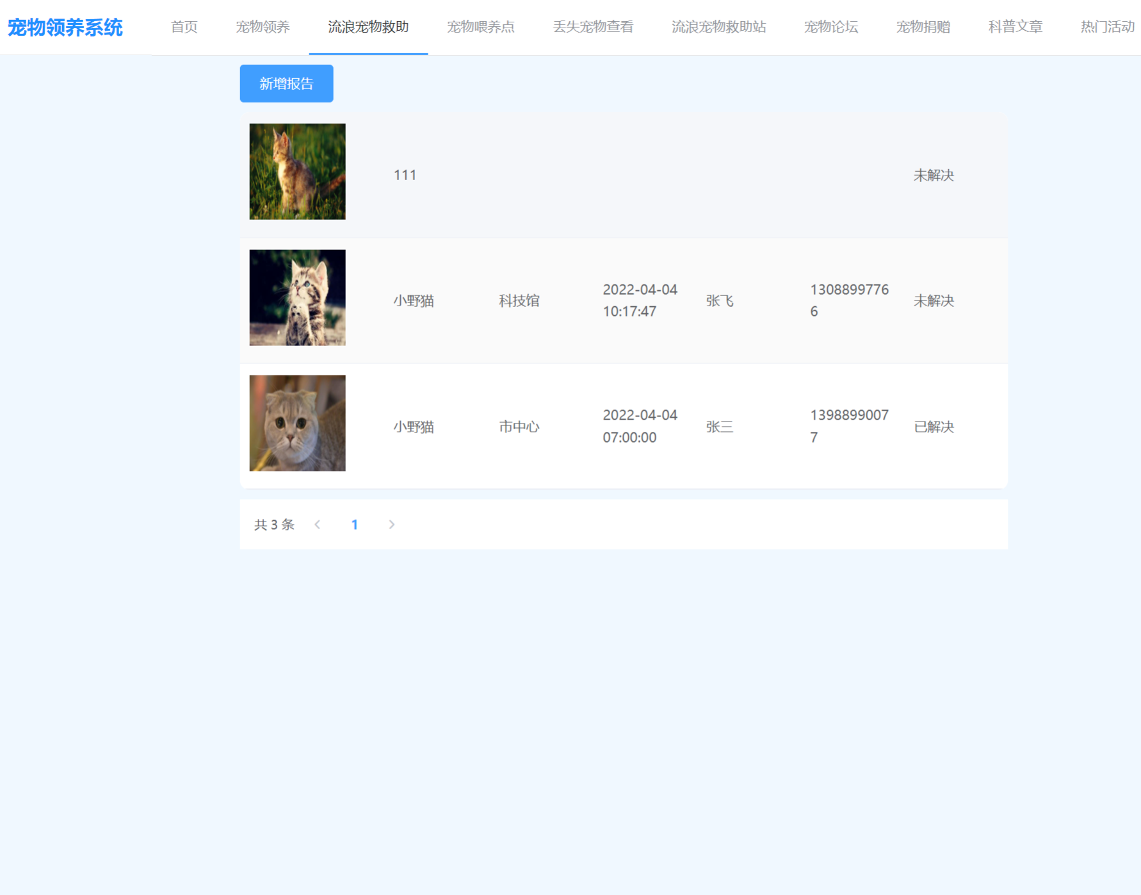
Task: Switch to 丢失宠物查看 tab
Action: coord(593,27)
